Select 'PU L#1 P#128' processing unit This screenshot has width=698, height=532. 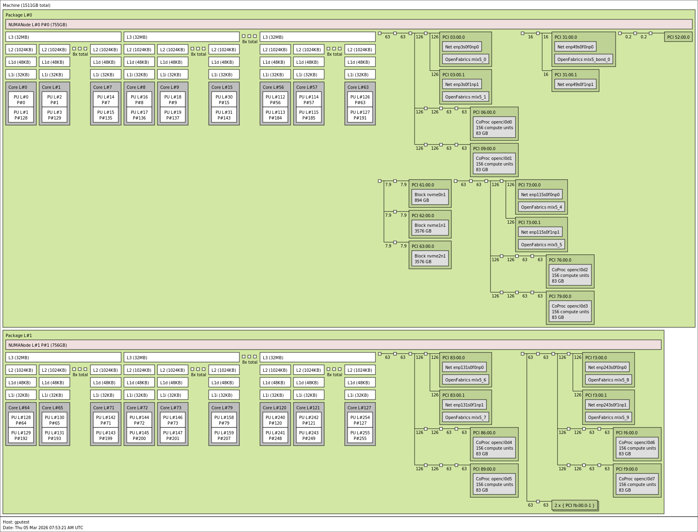(x=21, y=115)
